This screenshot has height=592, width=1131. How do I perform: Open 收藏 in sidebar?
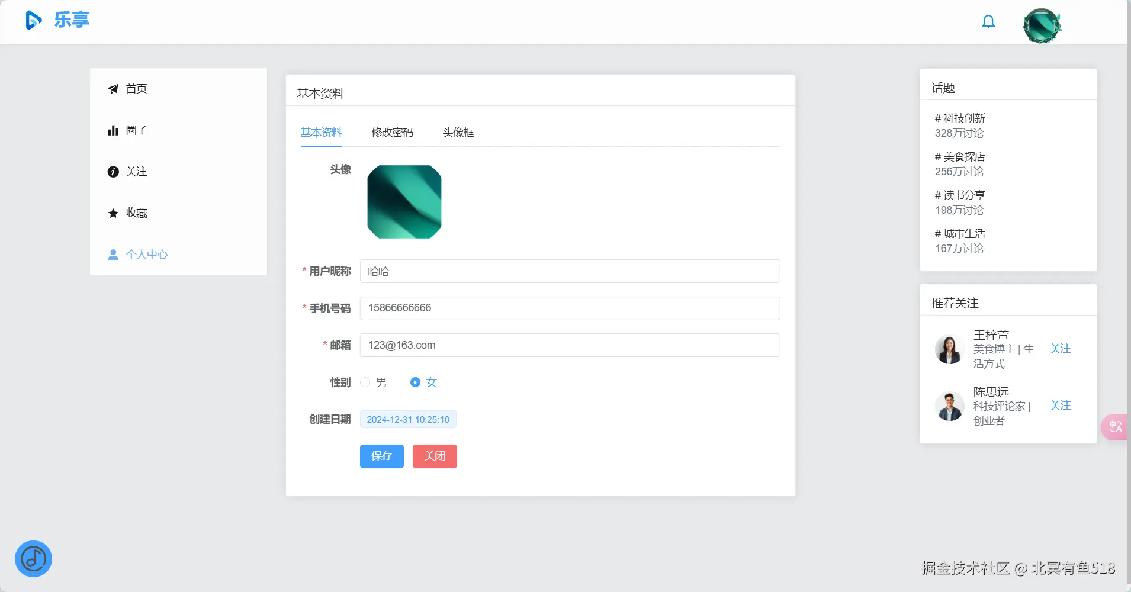point(178,213)
